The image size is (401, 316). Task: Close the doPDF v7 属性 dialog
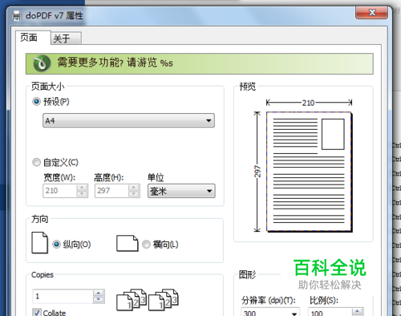(x=371, y=12)
